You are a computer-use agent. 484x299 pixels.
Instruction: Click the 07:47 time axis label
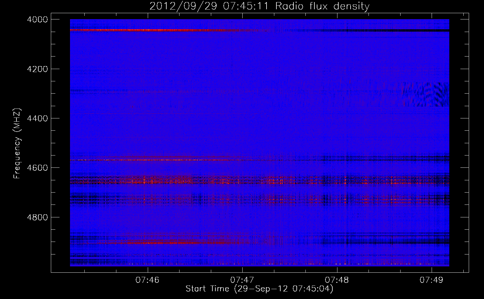coord(242,280)
